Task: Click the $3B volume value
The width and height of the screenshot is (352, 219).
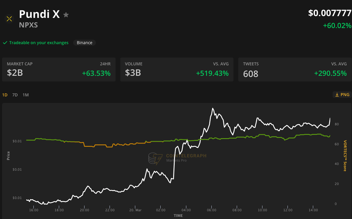Action: 133,73
